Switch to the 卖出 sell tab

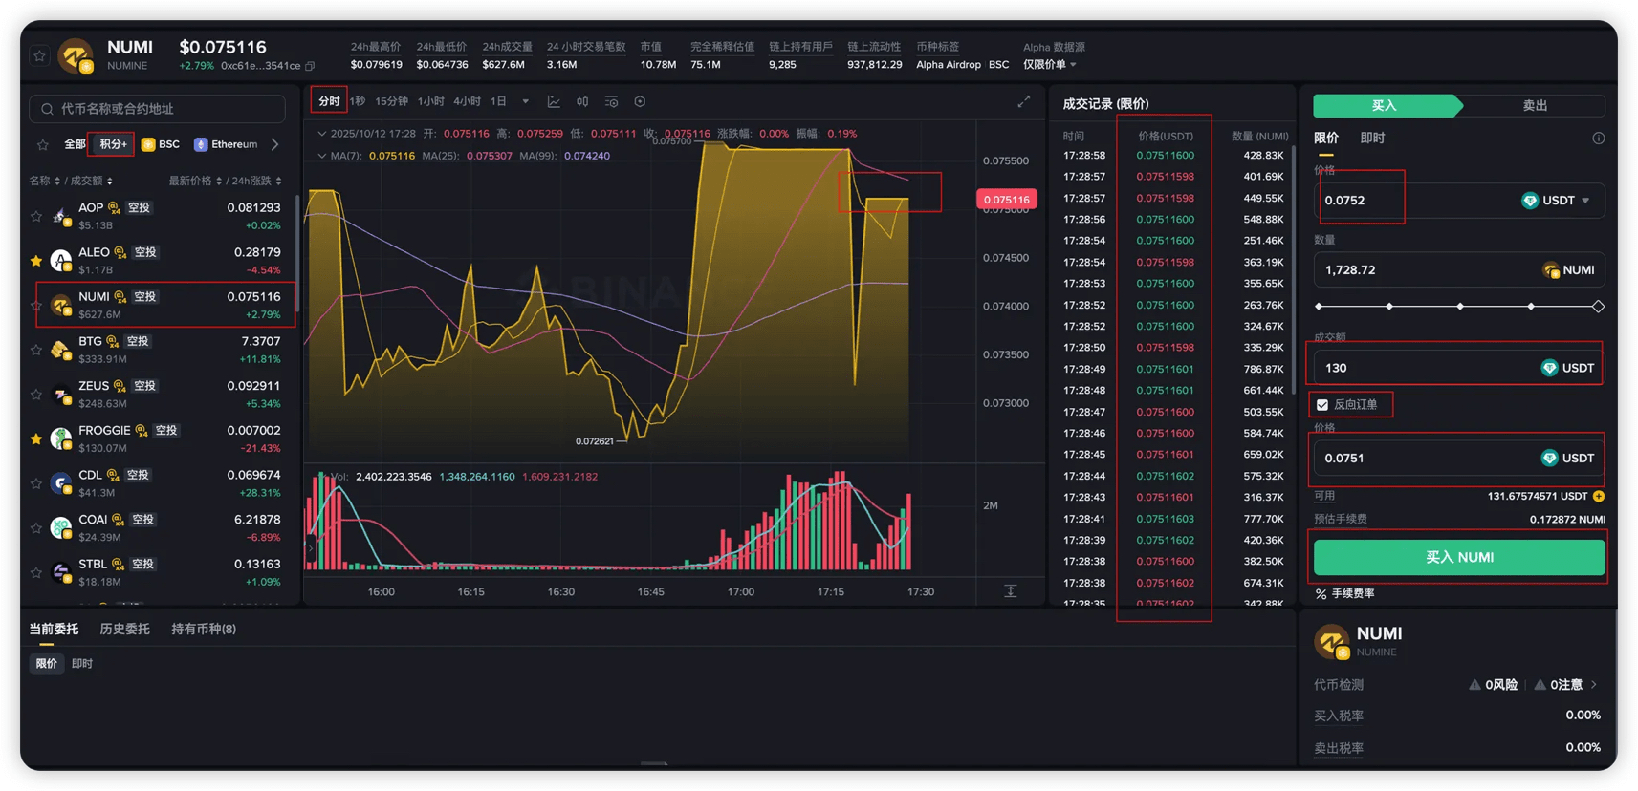coord(1533,105)
